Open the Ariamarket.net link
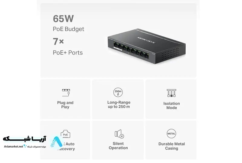 pos(14,146)
